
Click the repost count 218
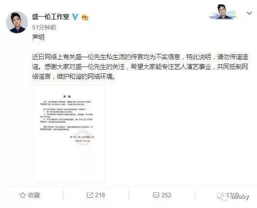100,195
